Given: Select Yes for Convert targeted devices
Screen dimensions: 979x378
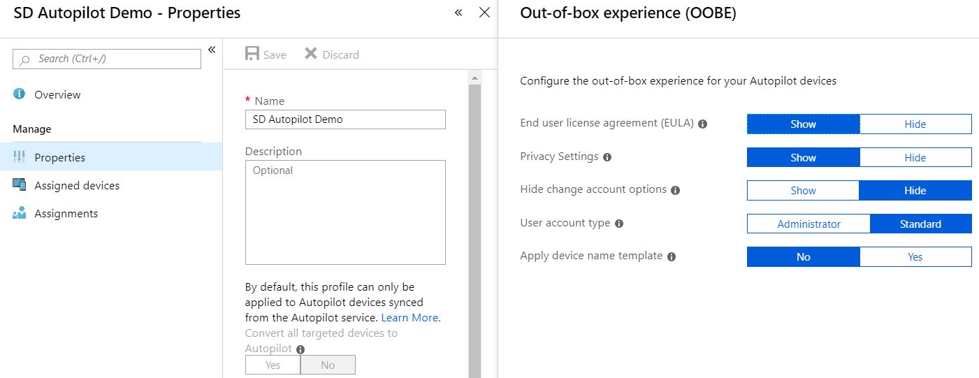Looking at the screenshot, I should click(273, 365).
